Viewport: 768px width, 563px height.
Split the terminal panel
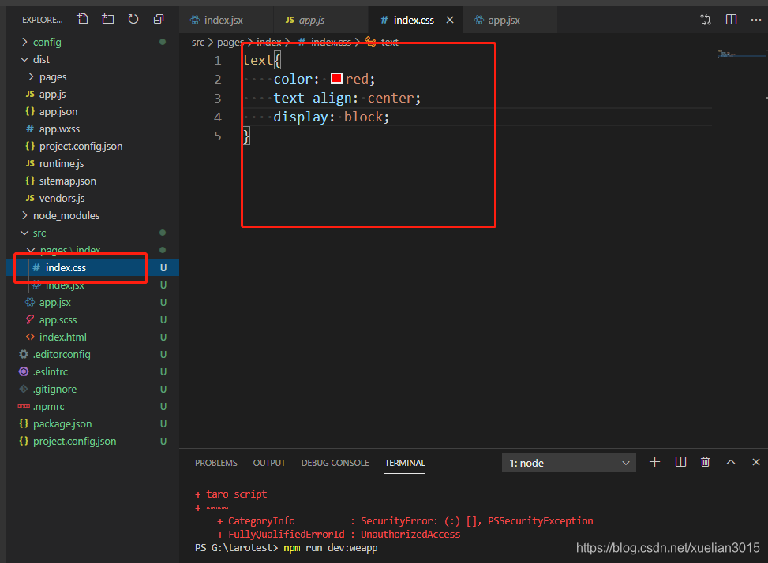click(x=680, y=462)
